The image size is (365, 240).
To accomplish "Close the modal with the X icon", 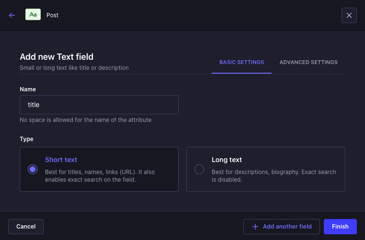I will coord(349,15).
